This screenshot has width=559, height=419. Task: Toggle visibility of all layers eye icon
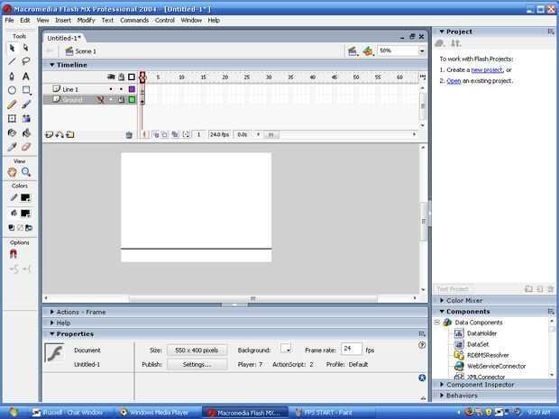coord(111,77)
